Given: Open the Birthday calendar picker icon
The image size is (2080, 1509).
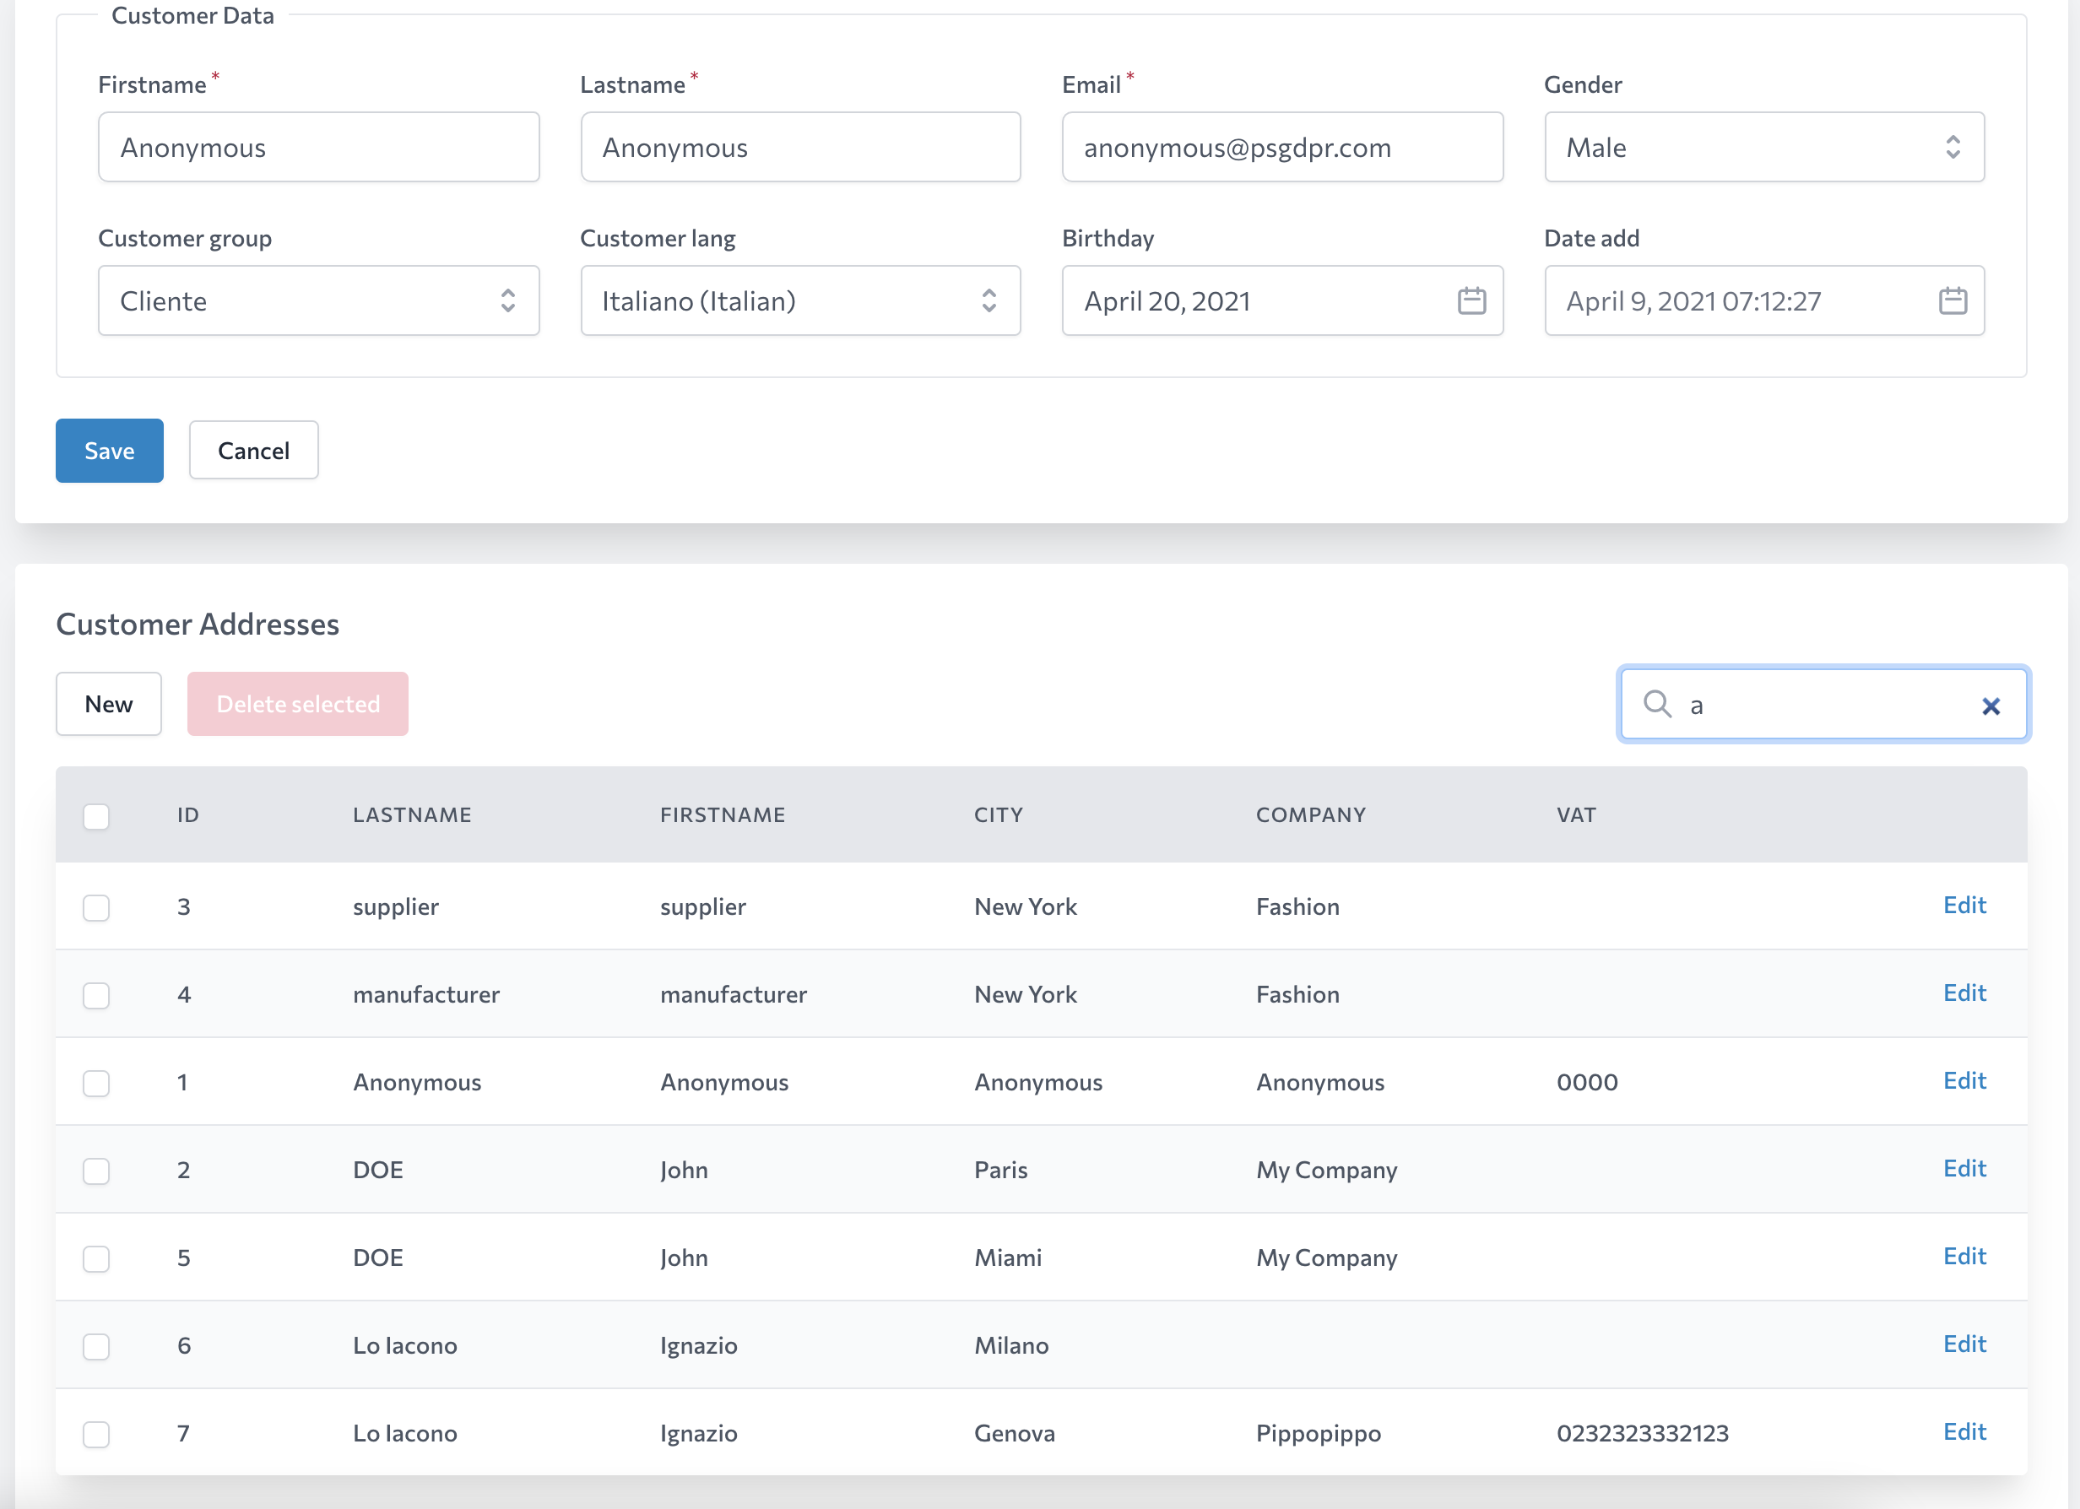Looking at the screenshot, I should coord(1471,300).
